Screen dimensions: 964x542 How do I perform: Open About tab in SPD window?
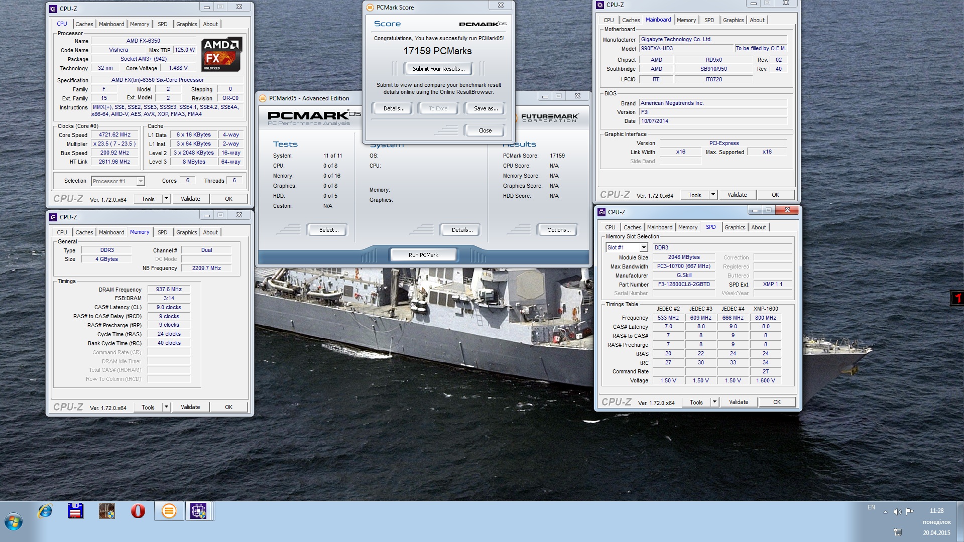(759, 227)
